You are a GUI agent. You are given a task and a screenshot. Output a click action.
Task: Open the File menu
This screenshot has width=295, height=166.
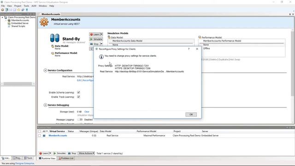pyautogui.click(x=3, y=6)
